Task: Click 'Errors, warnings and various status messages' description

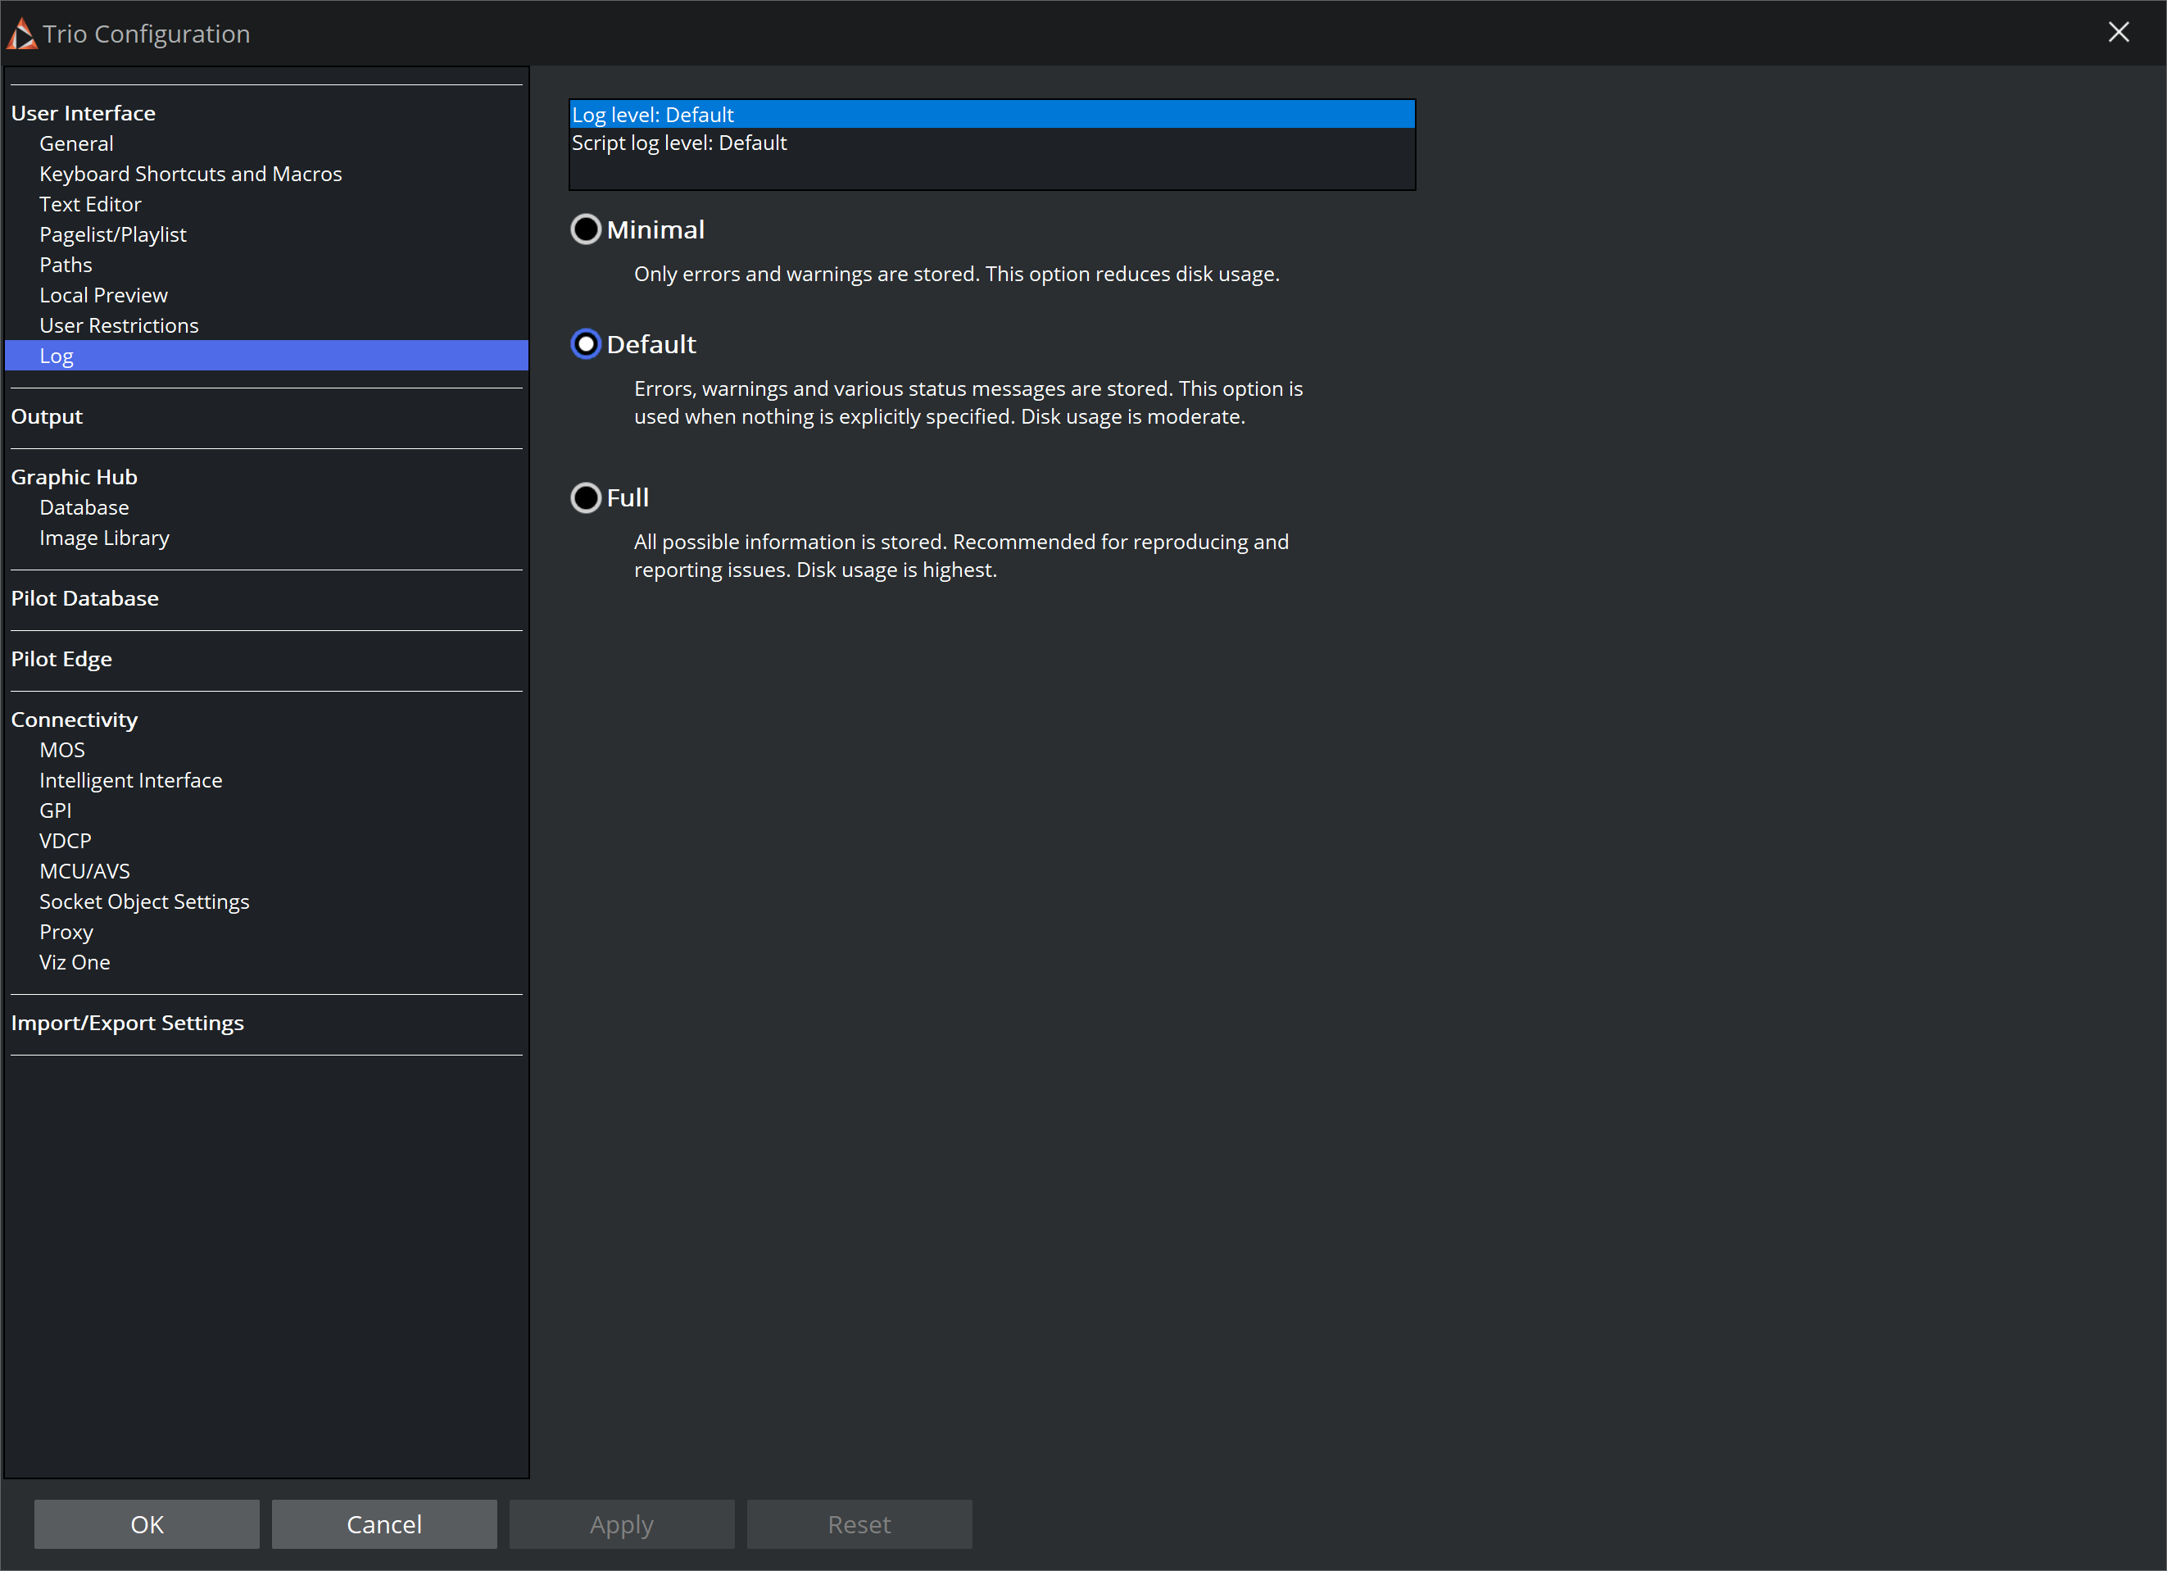Action: point(969,402)
